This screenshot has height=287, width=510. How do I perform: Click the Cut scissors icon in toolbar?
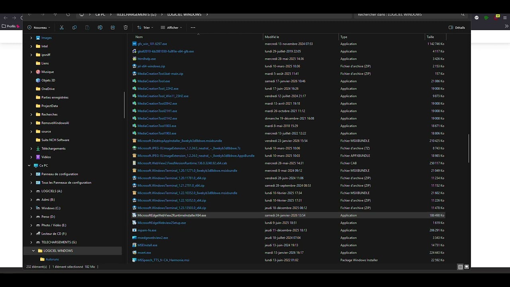[62, 28]
